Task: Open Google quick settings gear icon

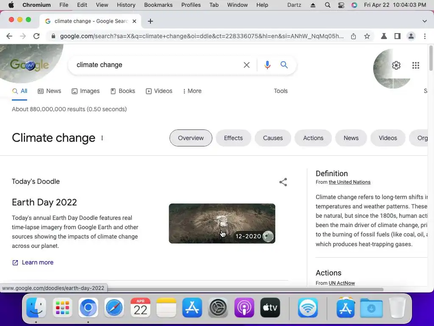Action: [x=396, y=65]
